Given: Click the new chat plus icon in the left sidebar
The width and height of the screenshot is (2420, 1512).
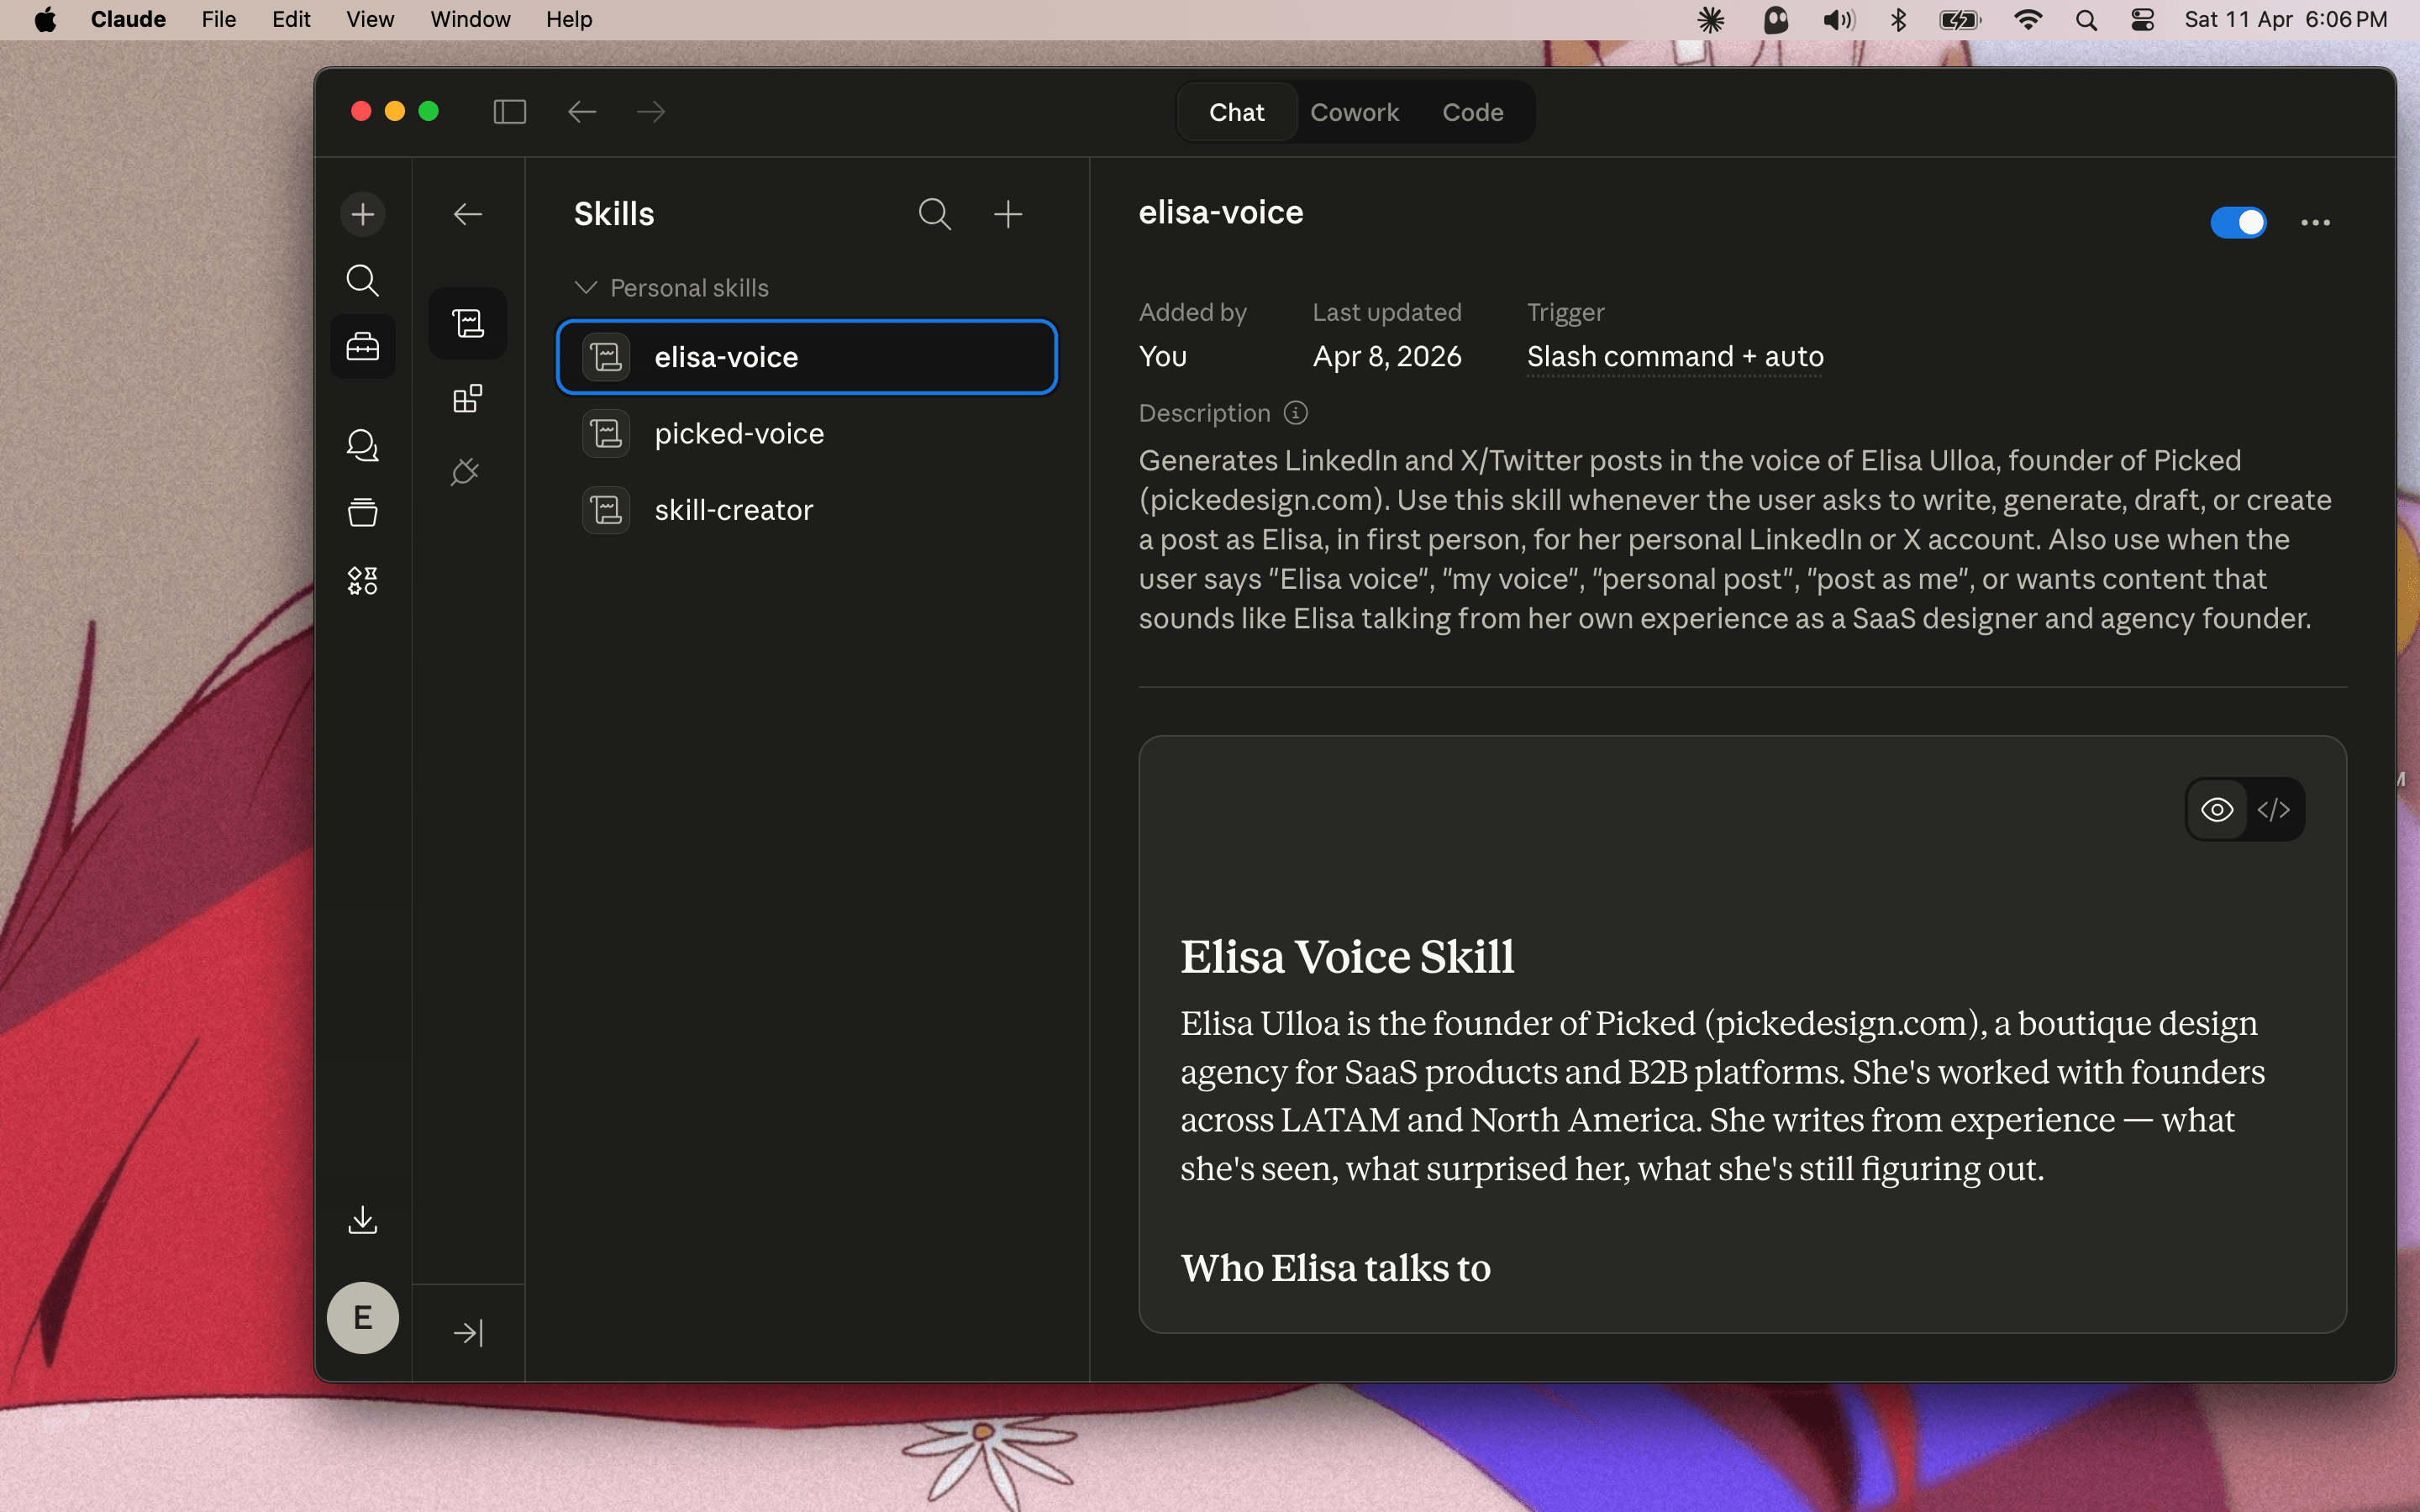Looking at the screenshot, I should point(362,214).
